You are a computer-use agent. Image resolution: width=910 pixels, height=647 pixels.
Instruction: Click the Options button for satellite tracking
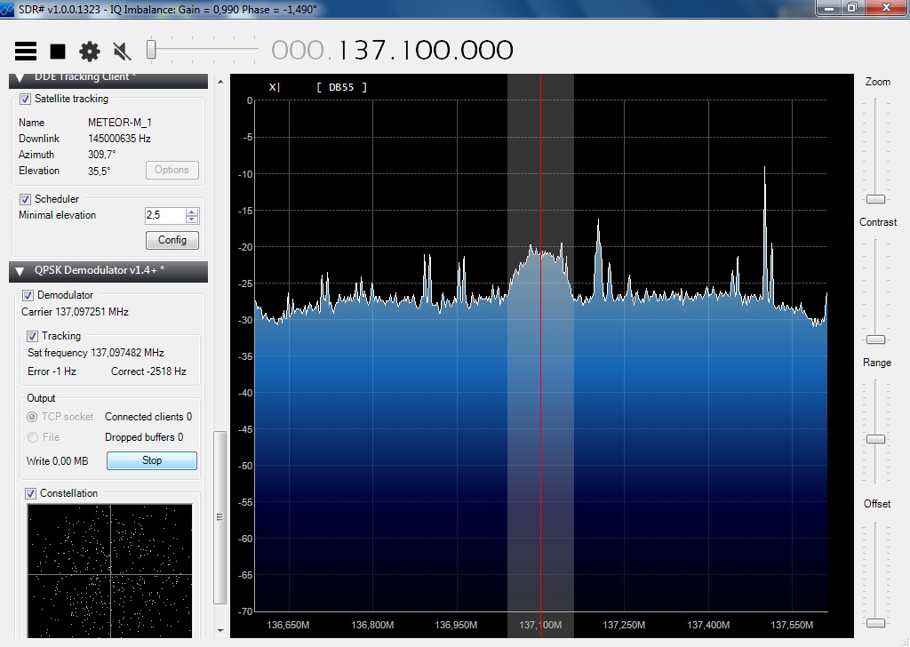[x=172, y=170]
